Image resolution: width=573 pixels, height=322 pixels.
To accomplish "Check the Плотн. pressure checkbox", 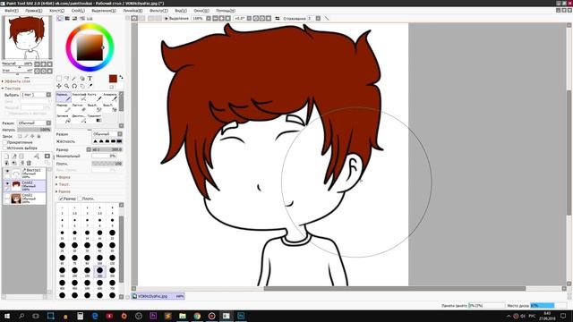I will click(x=80, y=199).
